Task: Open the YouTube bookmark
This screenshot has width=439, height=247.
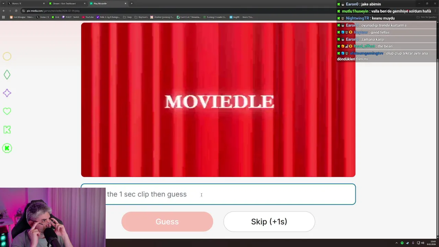Action: coord(88,17)
